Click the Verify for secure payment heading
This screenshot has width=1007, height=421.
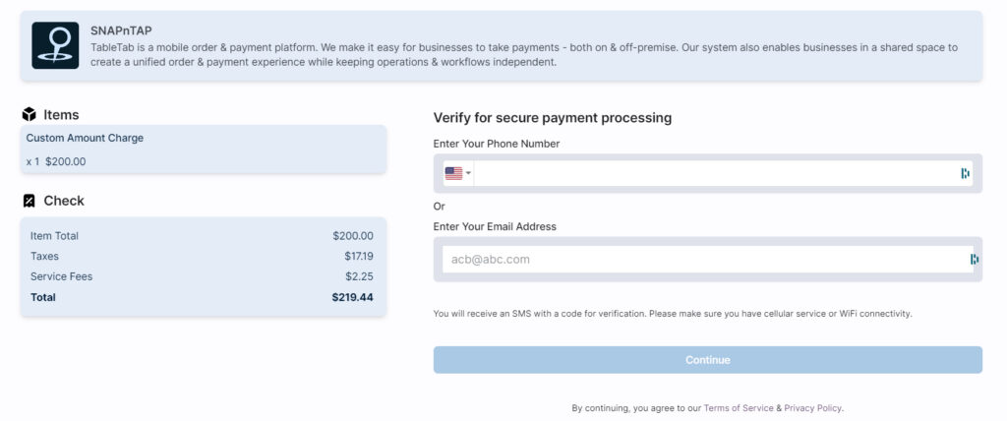pos(552,118)
